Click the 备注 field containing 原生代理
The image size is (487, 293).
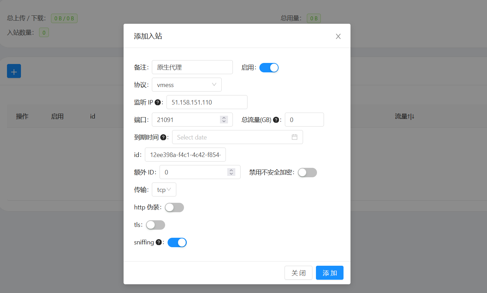(192, 67)
